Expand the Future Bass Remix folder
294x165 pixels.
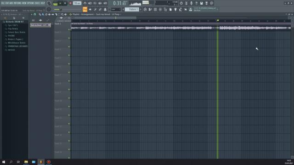(15, 33)
